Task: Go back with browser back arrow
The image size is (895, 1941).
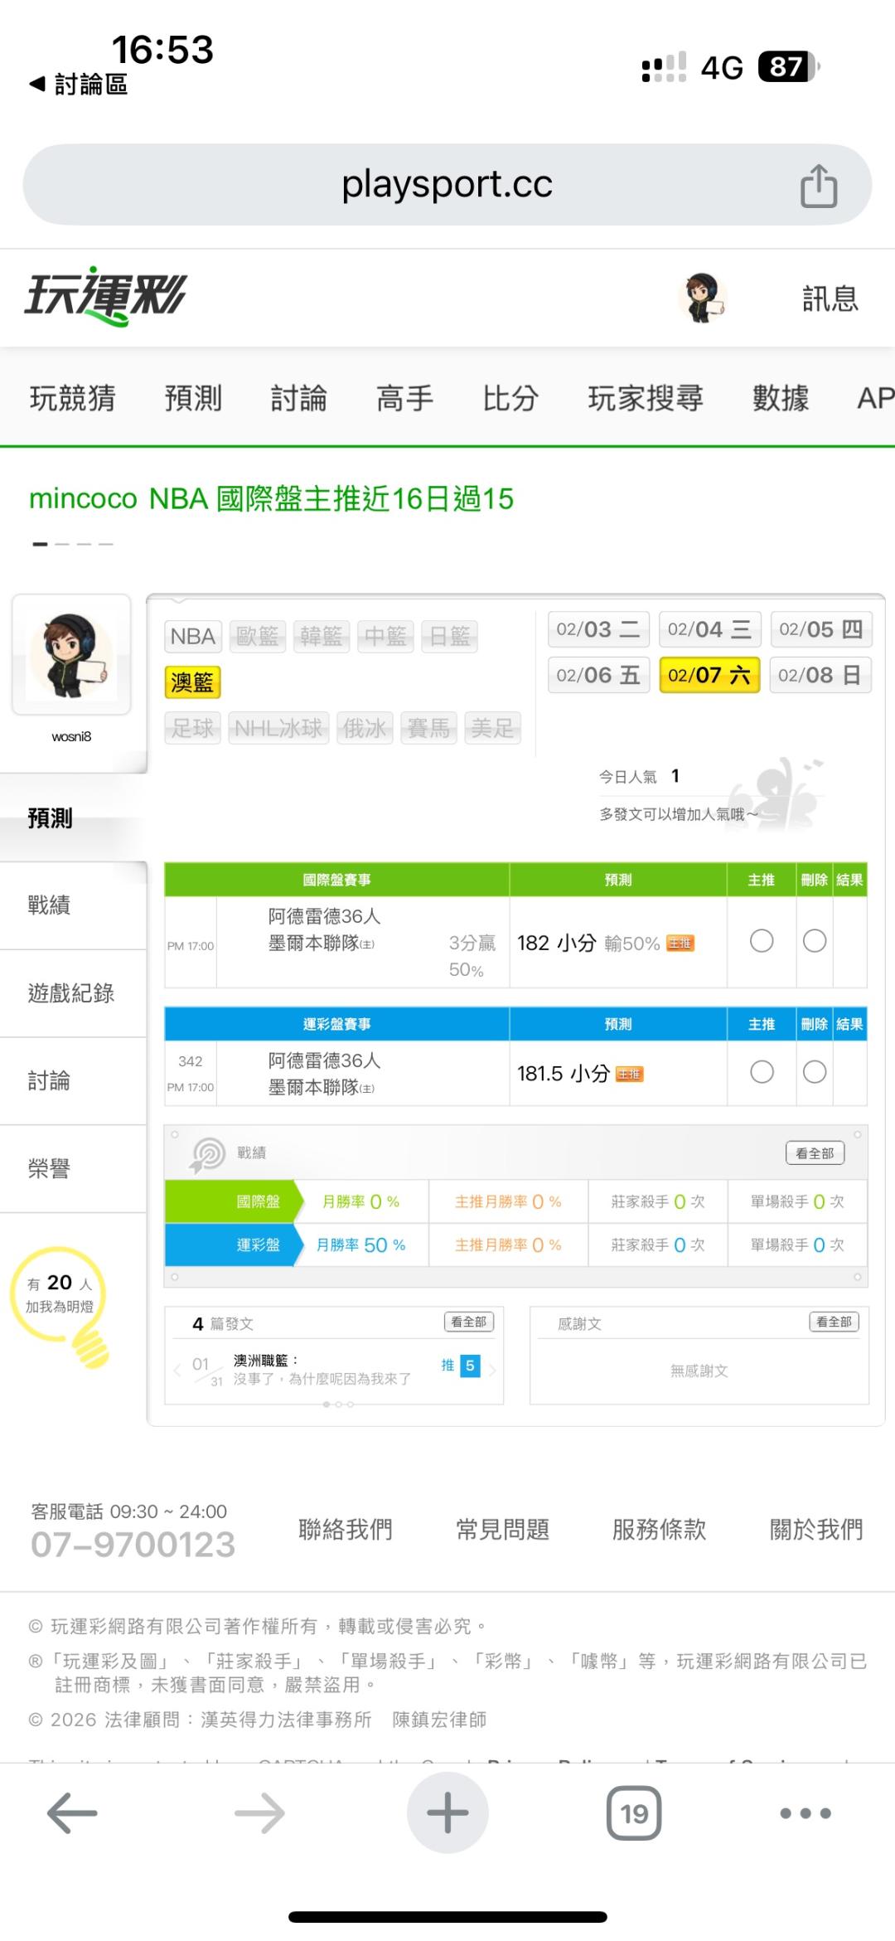Action: tap(72, 1814)
